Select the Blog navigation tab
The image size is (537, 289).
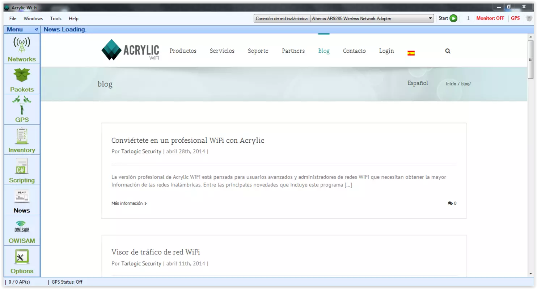[324, 51]
